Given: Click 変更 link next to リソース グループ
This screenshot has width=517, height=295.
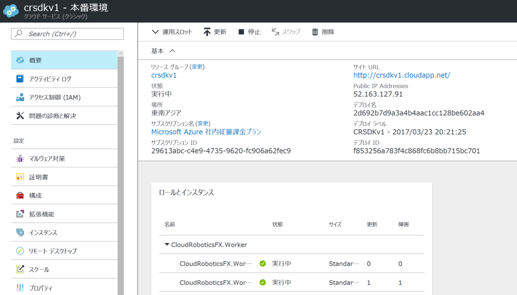Looking at the screenshot, I should [197, 67].
